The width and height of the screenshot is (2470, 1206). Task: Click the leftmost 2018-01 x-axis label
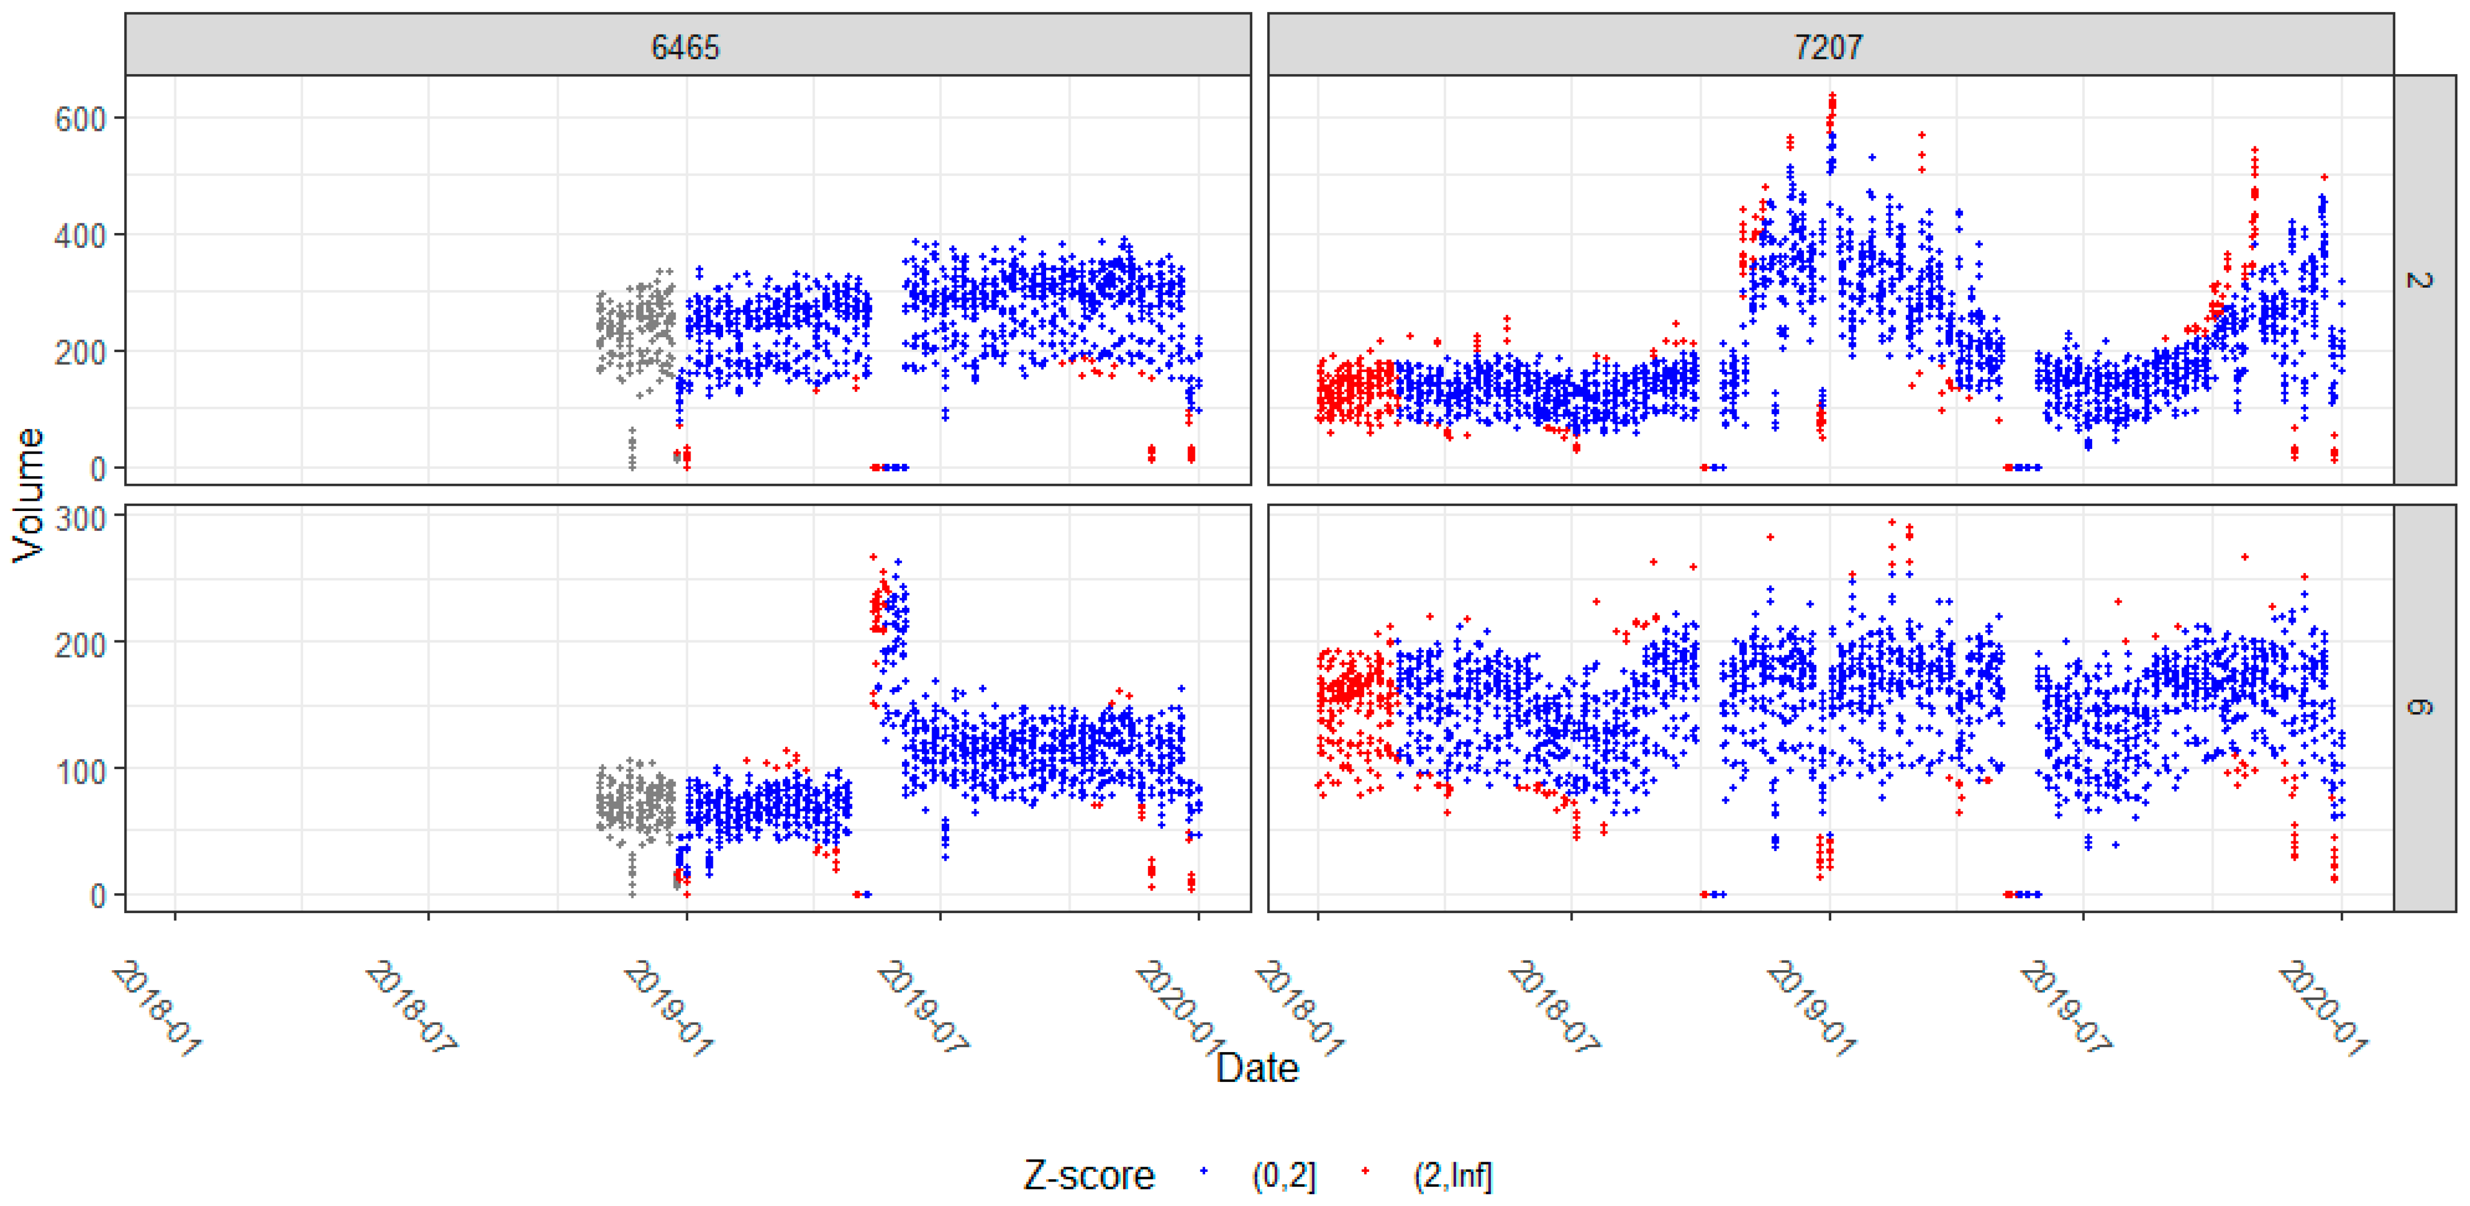click(x=157, y=1008)
